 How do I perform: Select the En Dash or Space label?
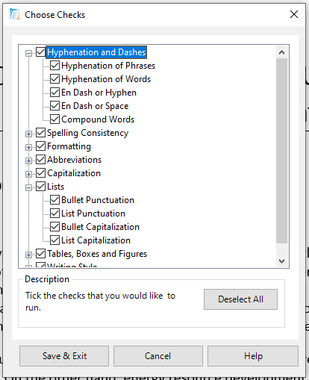[x=95, y=106]
